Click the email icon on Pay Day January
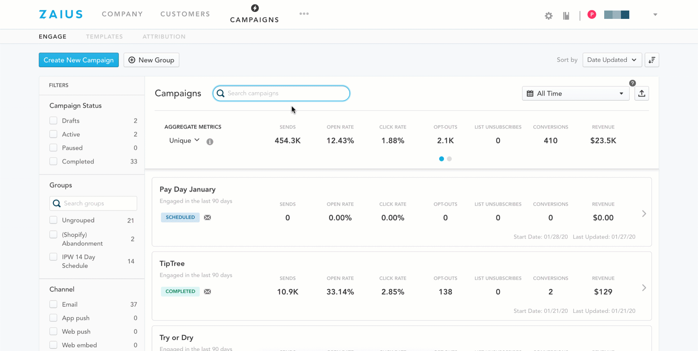 point(208,217)
